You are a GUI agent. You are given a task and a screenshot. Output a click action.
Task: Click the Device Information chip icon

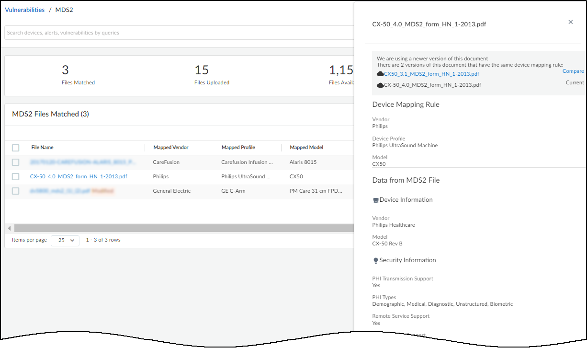coord(375,200)
